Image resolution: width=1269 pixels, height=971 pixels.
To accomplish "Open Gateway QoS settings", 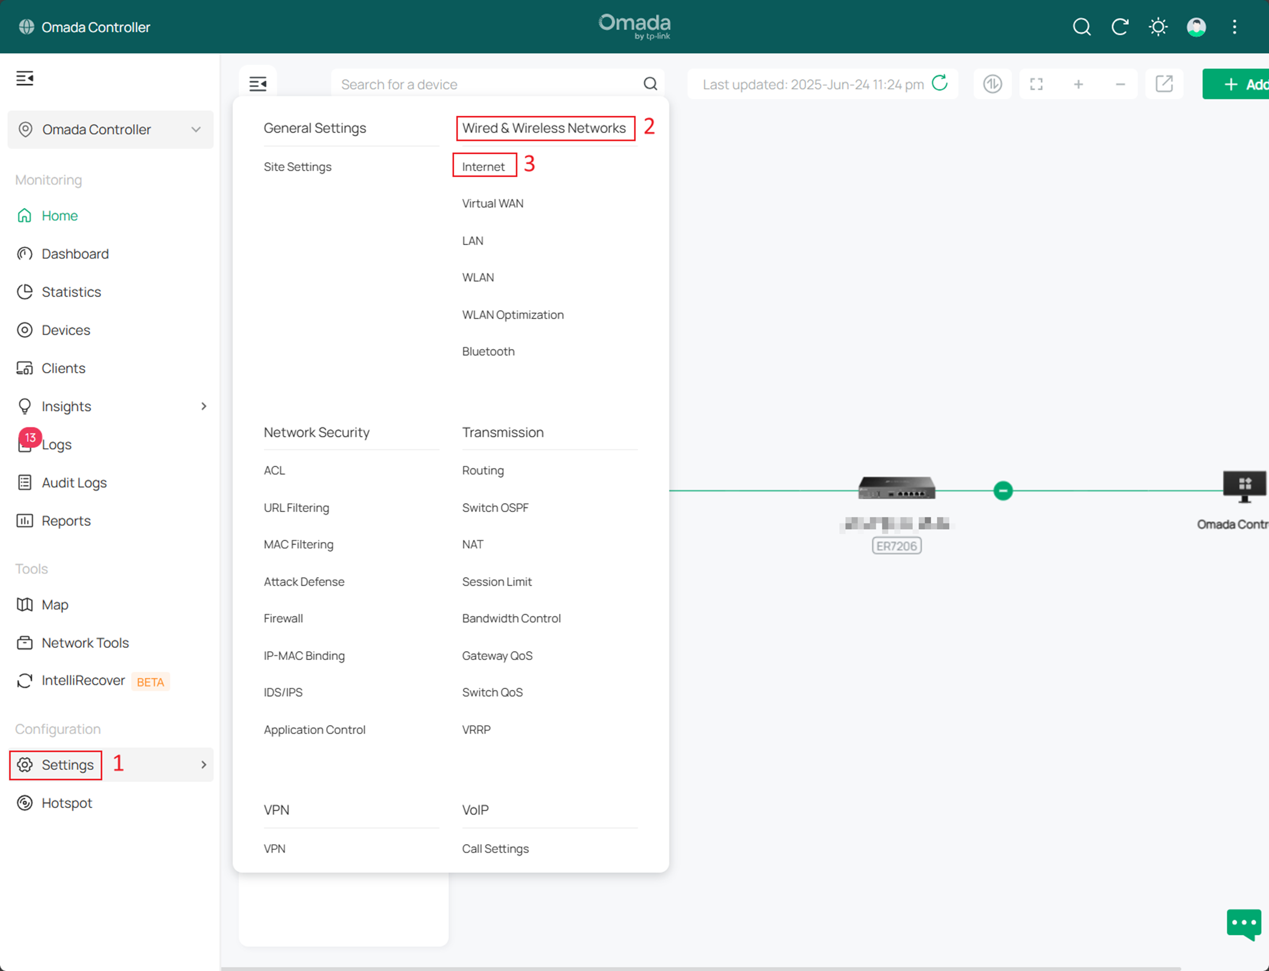I will (497, 656).
